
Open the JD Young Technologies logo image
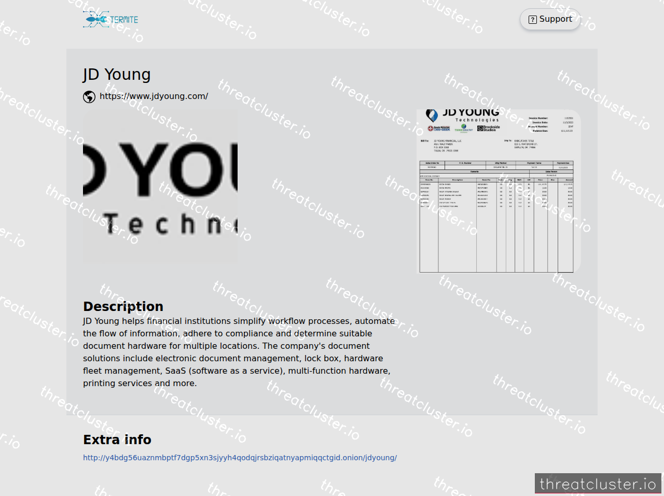click(160, 186)
